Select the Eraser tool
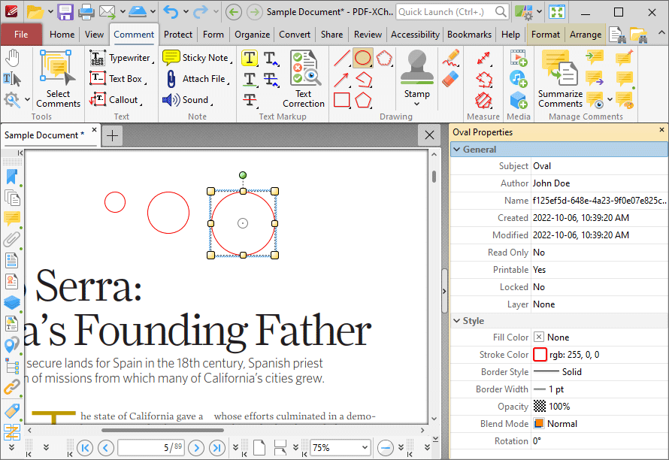 [450, 79]
